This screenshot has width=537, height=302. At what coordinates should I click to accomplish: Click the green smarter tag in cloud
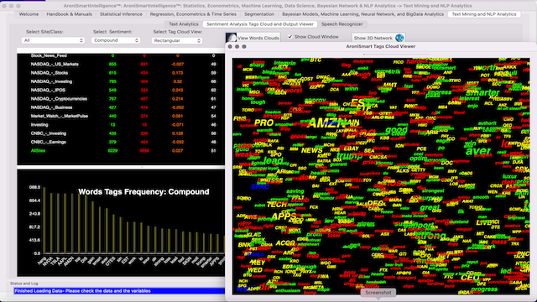(482, 93)
